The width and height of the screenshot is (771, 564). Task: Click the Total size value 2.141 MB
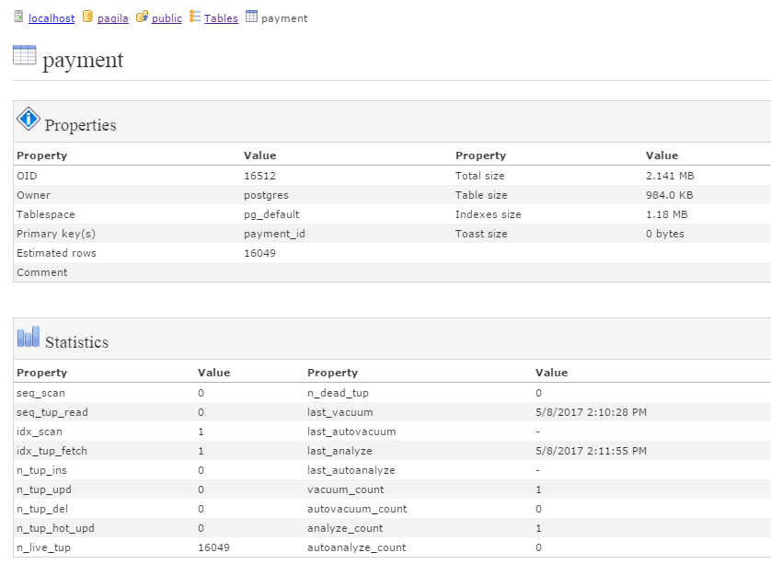tap(670, 176)
